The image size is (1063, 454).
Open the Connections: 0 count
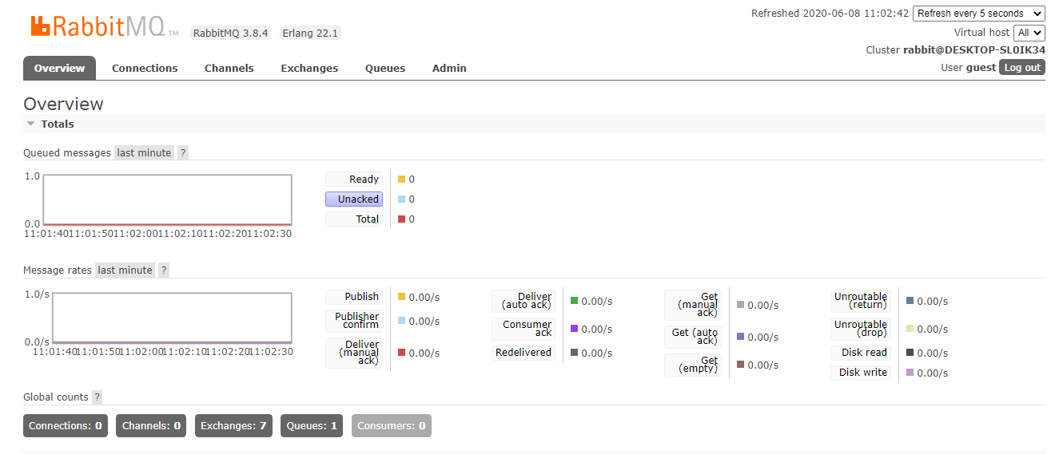tap(66, 425)
